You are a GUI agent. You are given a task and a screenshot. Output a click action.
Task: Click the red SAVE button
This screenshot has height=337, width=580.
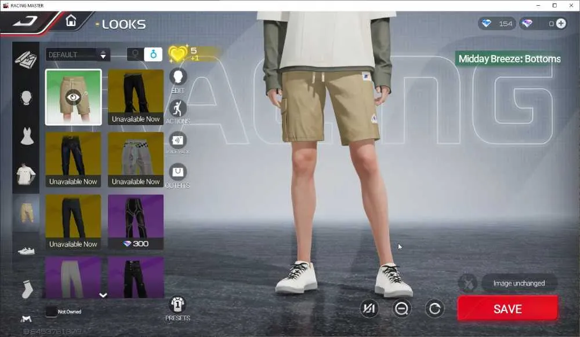507,309
